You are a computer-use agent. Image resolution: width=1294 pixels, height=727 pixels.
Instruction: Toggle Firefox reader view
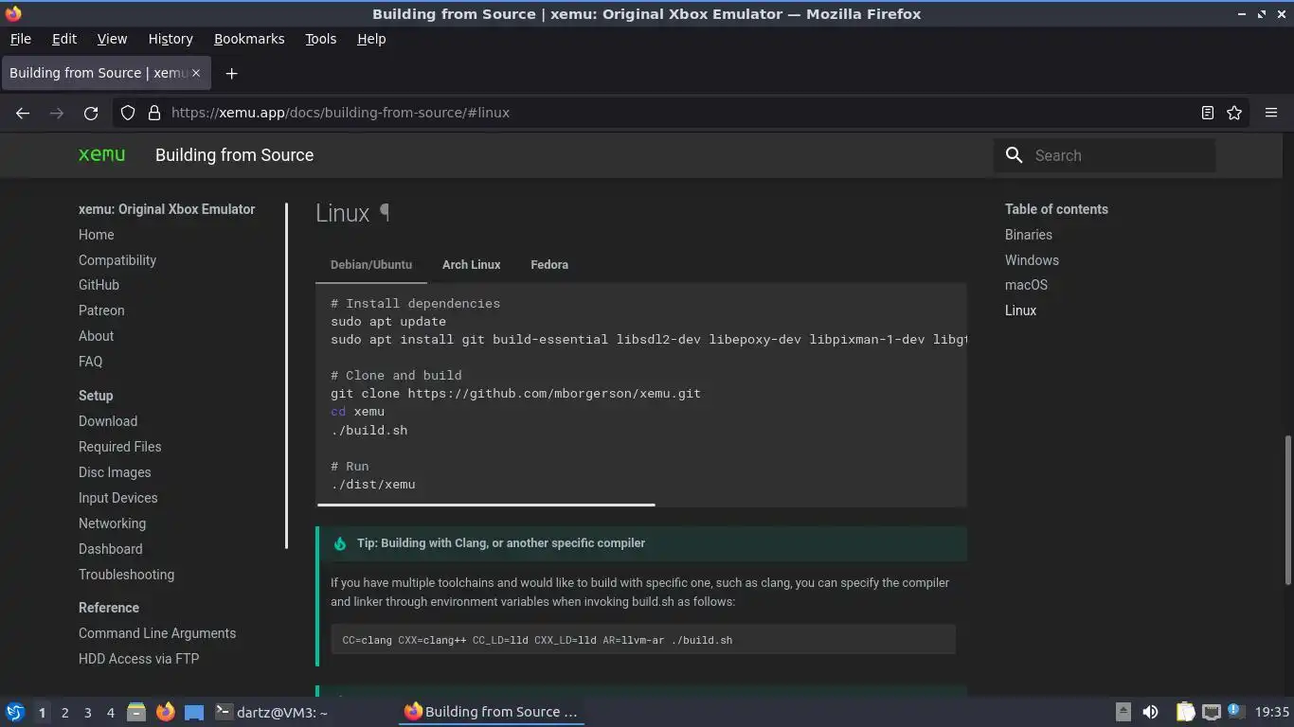tap(1208, 113)
